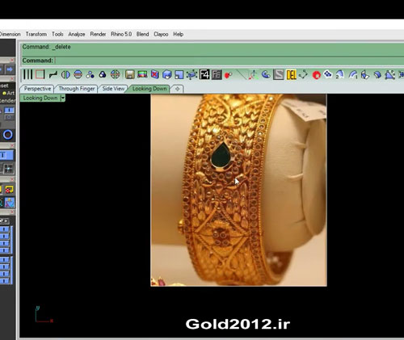Add a new viewport tab
The width and height of the screenshot is (404, 340).
pos(177,89)
